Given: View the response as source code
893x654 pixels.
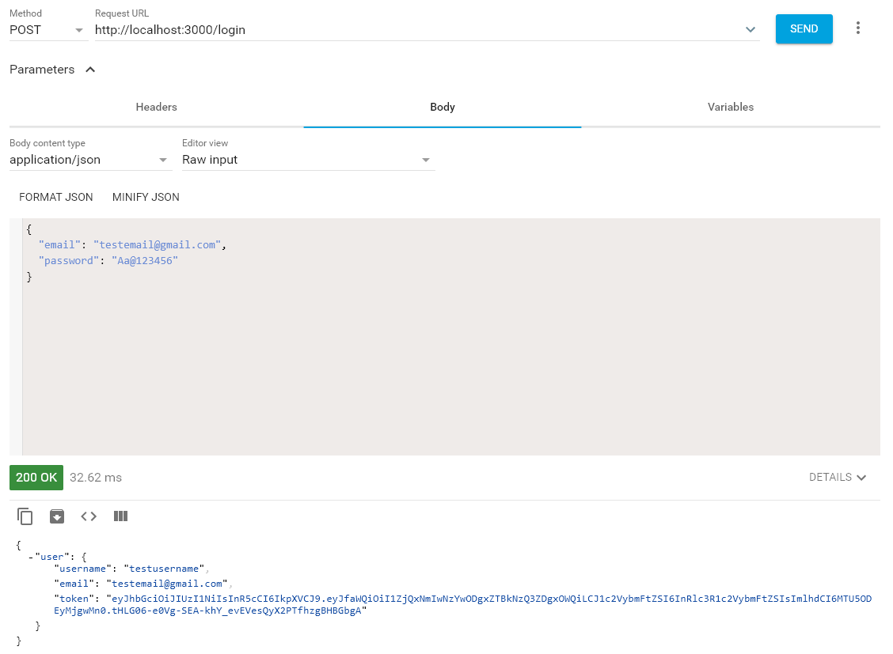Looking at the screenshot, I should [88, 516].
